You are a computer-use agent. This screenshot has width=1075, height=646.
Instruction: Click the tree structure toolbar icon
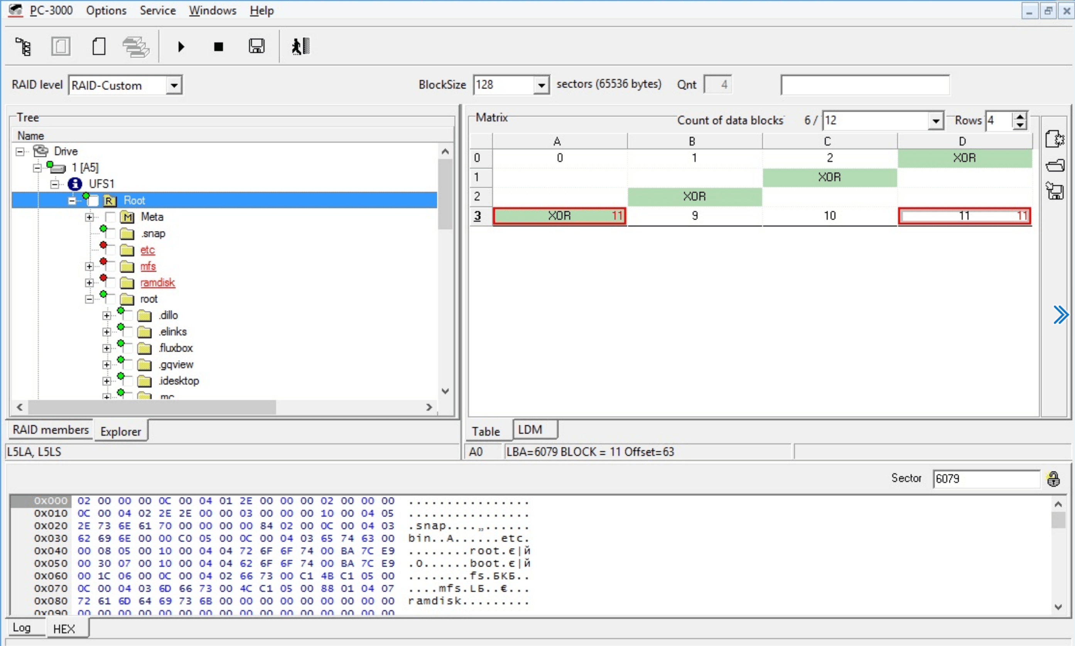point(24,47)
